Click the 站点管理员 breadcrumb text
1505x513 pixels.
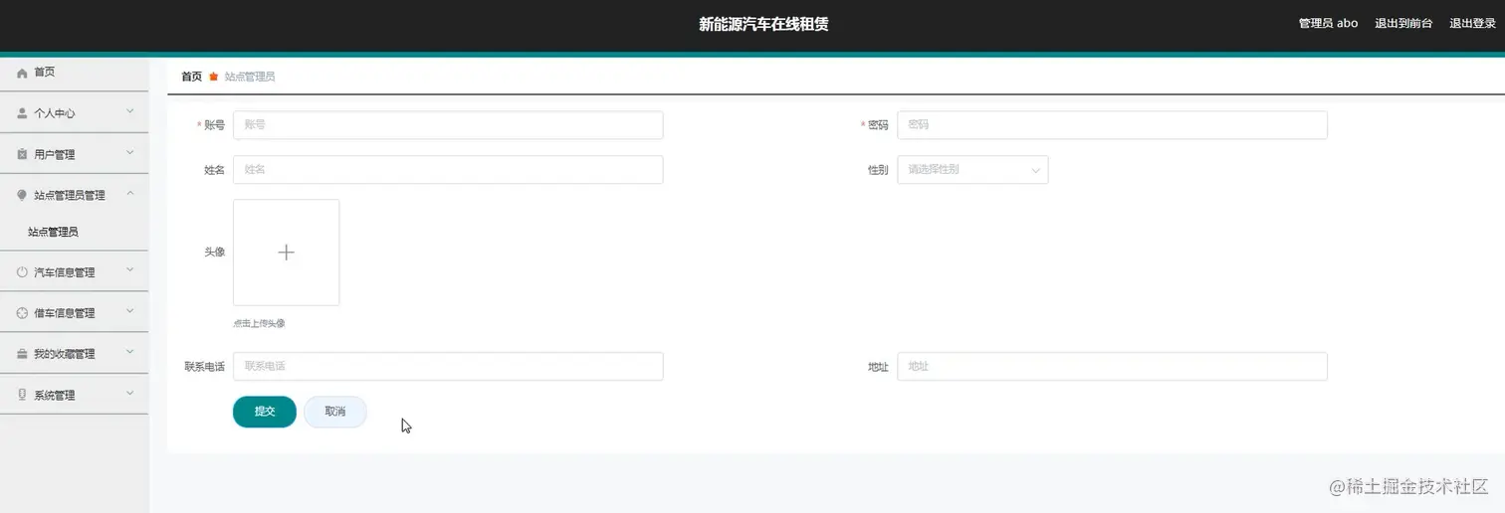(250, 77)
